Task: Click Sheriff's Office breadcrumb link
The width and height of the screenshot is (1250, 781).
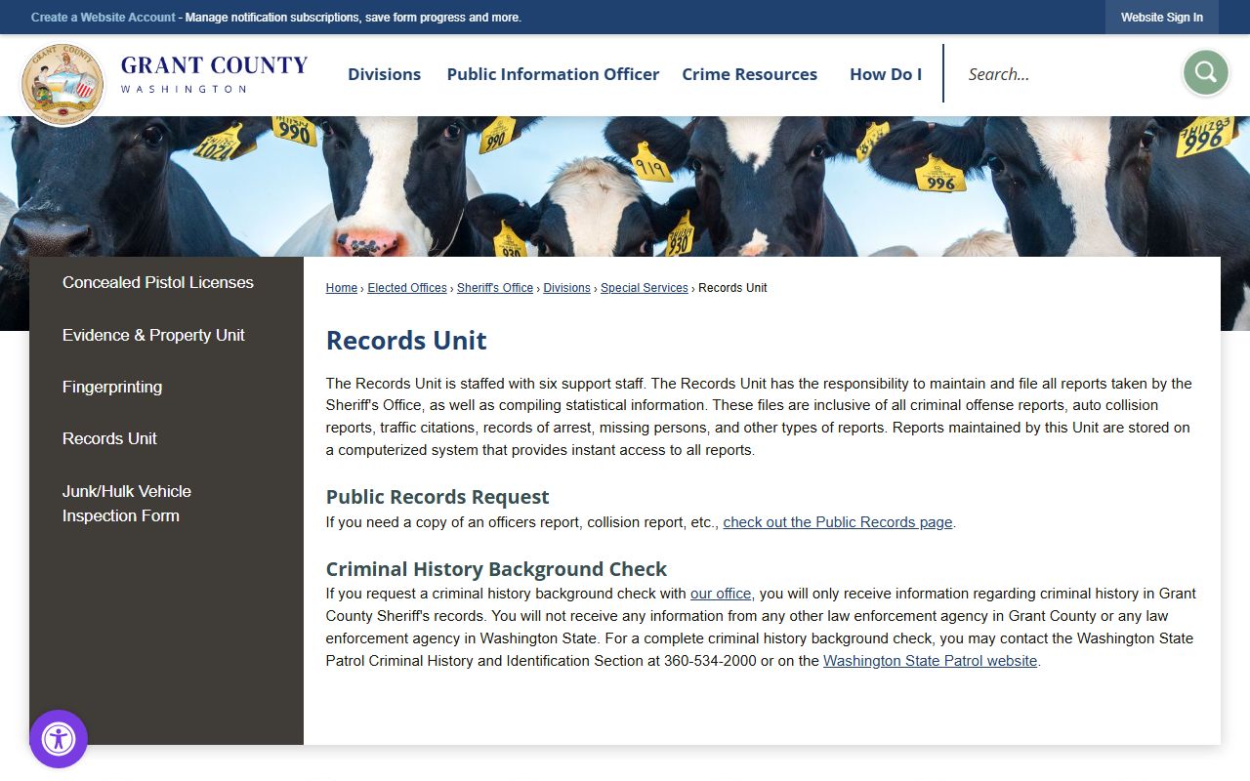Action: 495,288
